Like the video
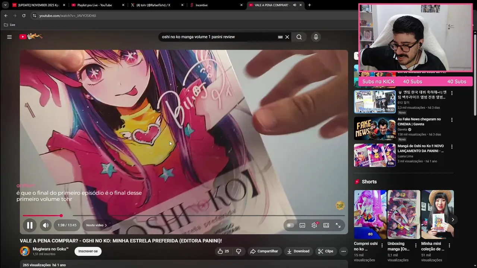 tap(223, 251)
